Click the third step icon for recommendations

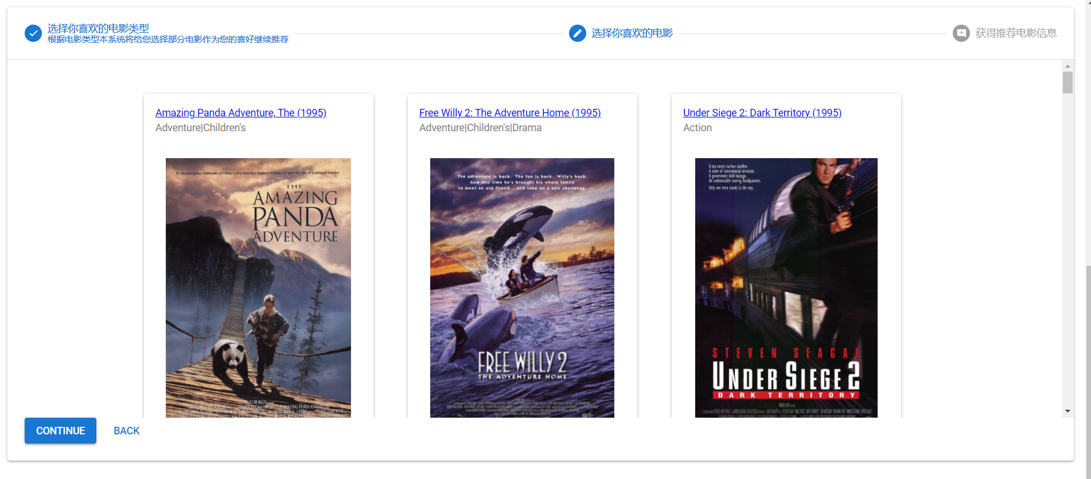961,33
